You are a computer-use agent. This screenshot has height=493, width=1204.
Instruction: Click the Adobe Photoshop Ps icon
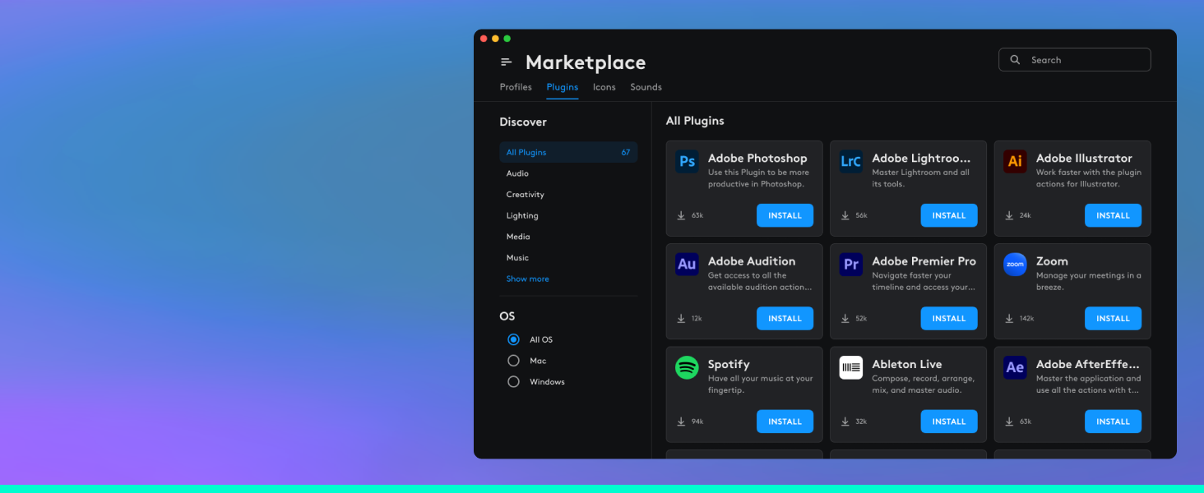(687, 162)
